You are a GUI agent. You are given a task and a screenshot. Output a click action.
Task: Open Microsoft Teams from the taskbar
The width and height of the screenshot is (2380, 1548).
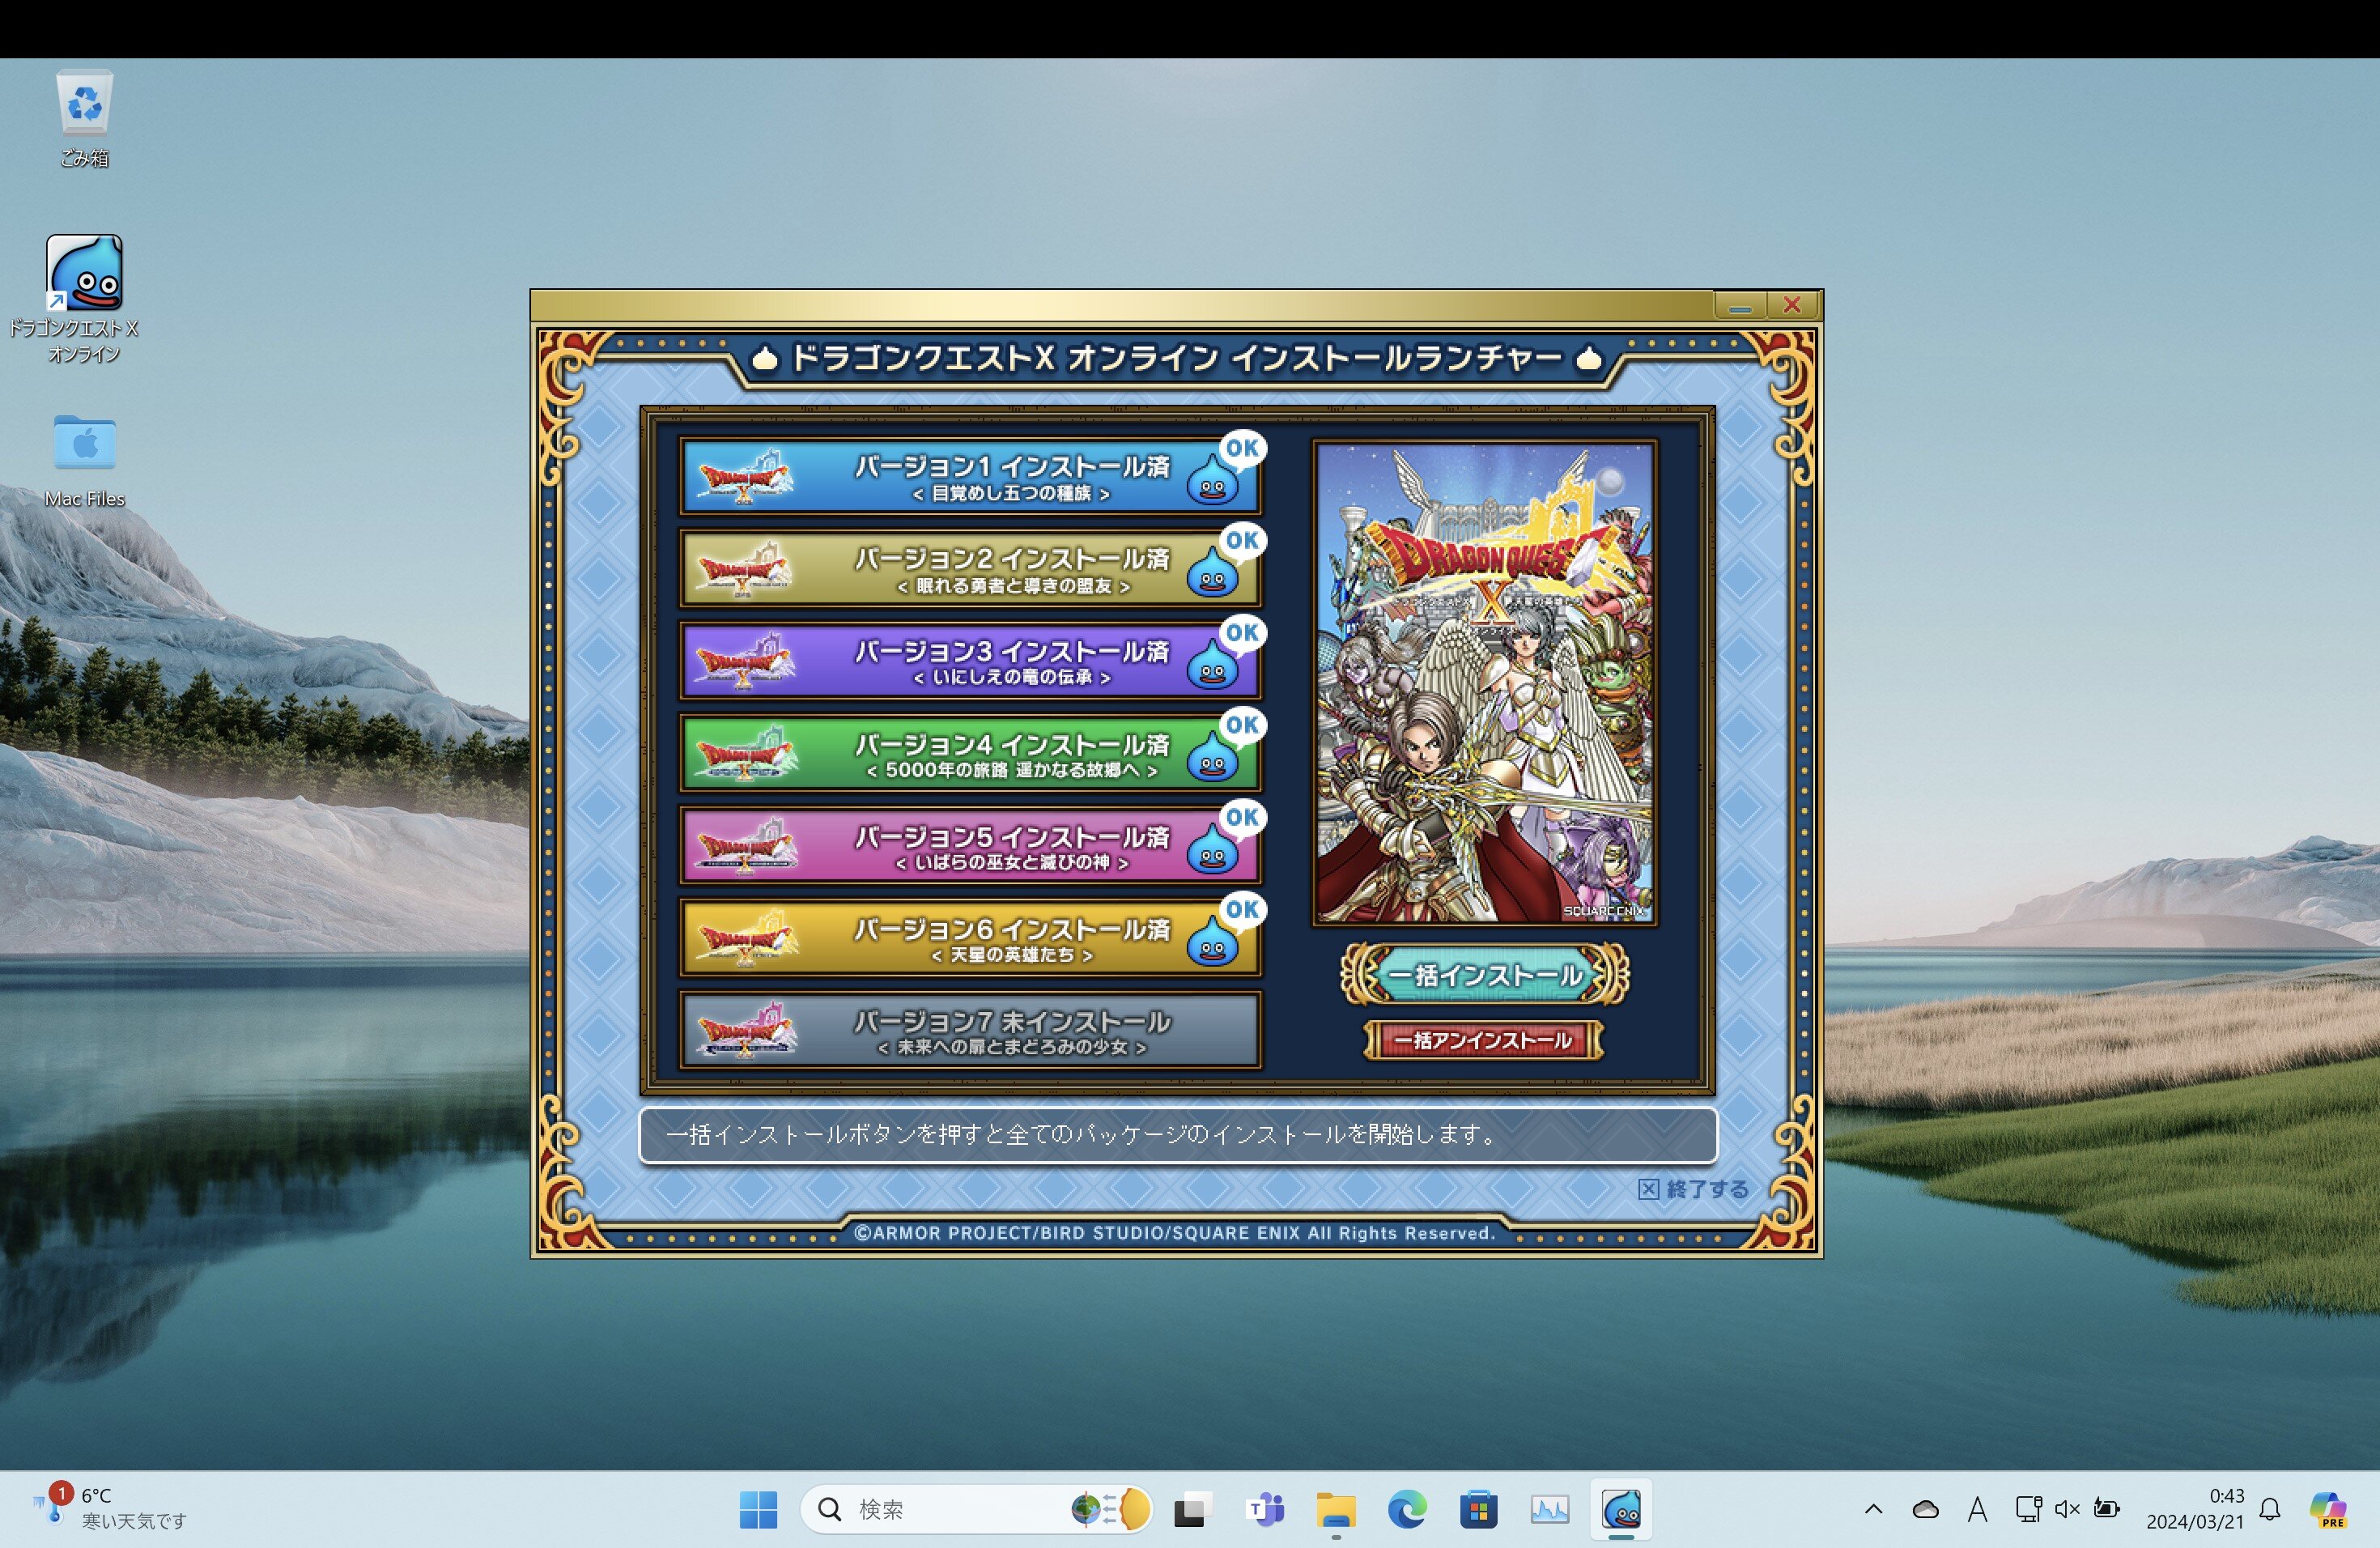click(1265, 1509)
